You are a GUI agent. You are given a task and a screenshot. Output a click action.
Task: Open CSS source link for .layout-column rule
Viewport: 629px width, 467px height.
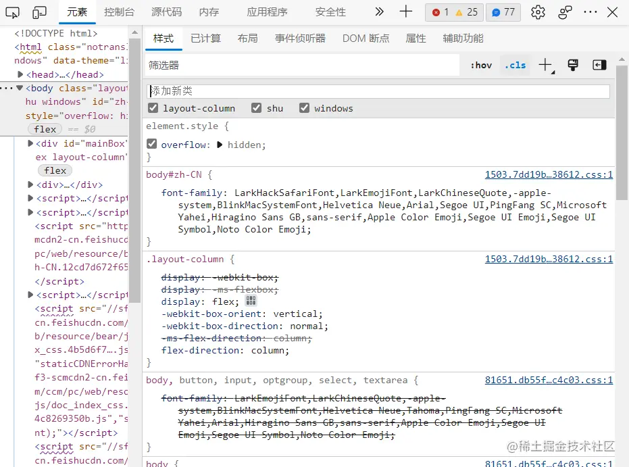(549, 259)
